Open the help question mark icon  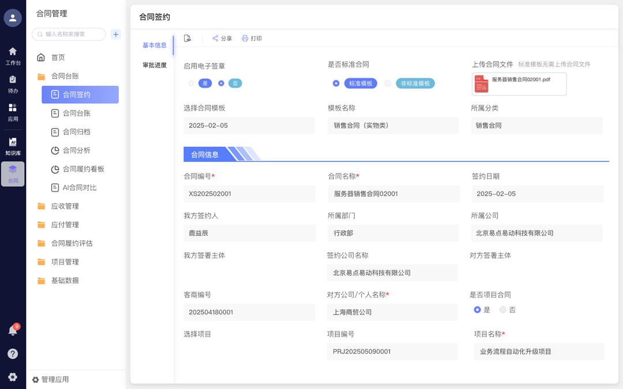13,354
